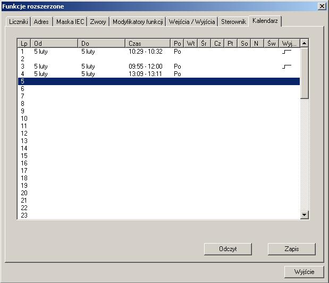Select row number 19
This screenshot has width=329, height=283.
[x=159, y=186]
